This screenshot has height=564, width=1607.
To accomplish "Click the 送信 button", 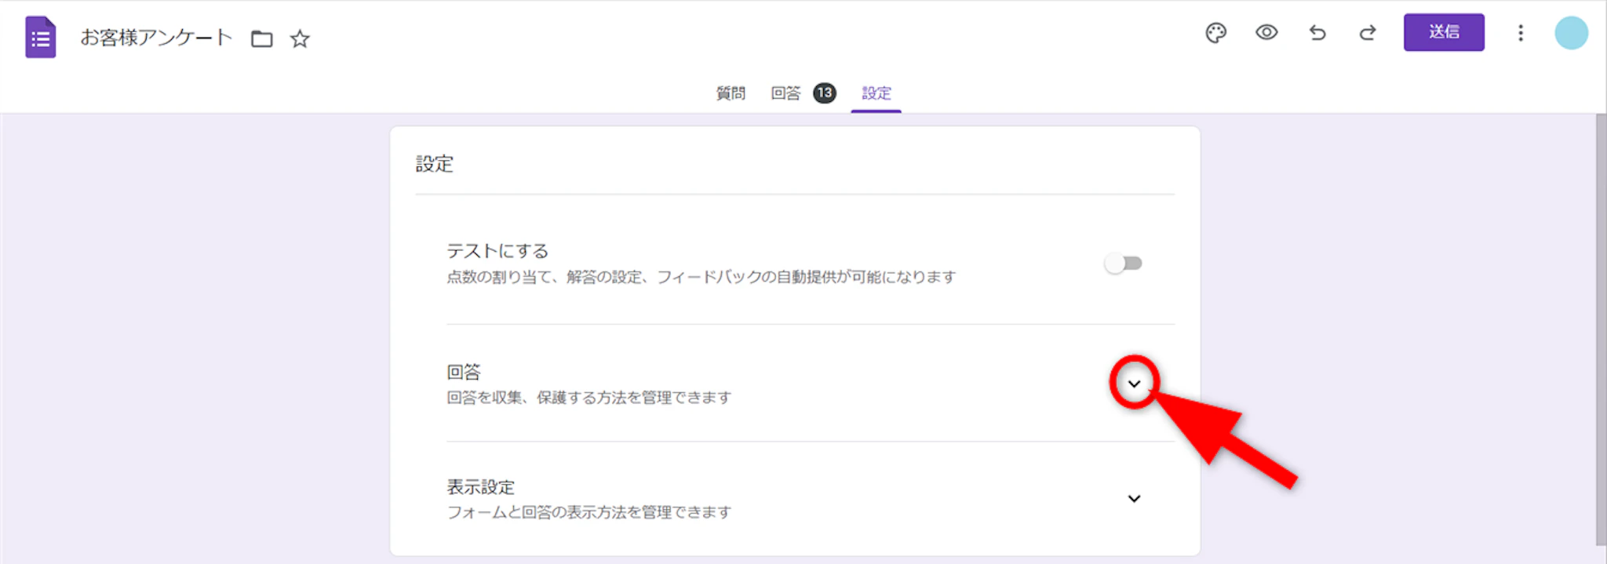I will tap(1443, 33).
